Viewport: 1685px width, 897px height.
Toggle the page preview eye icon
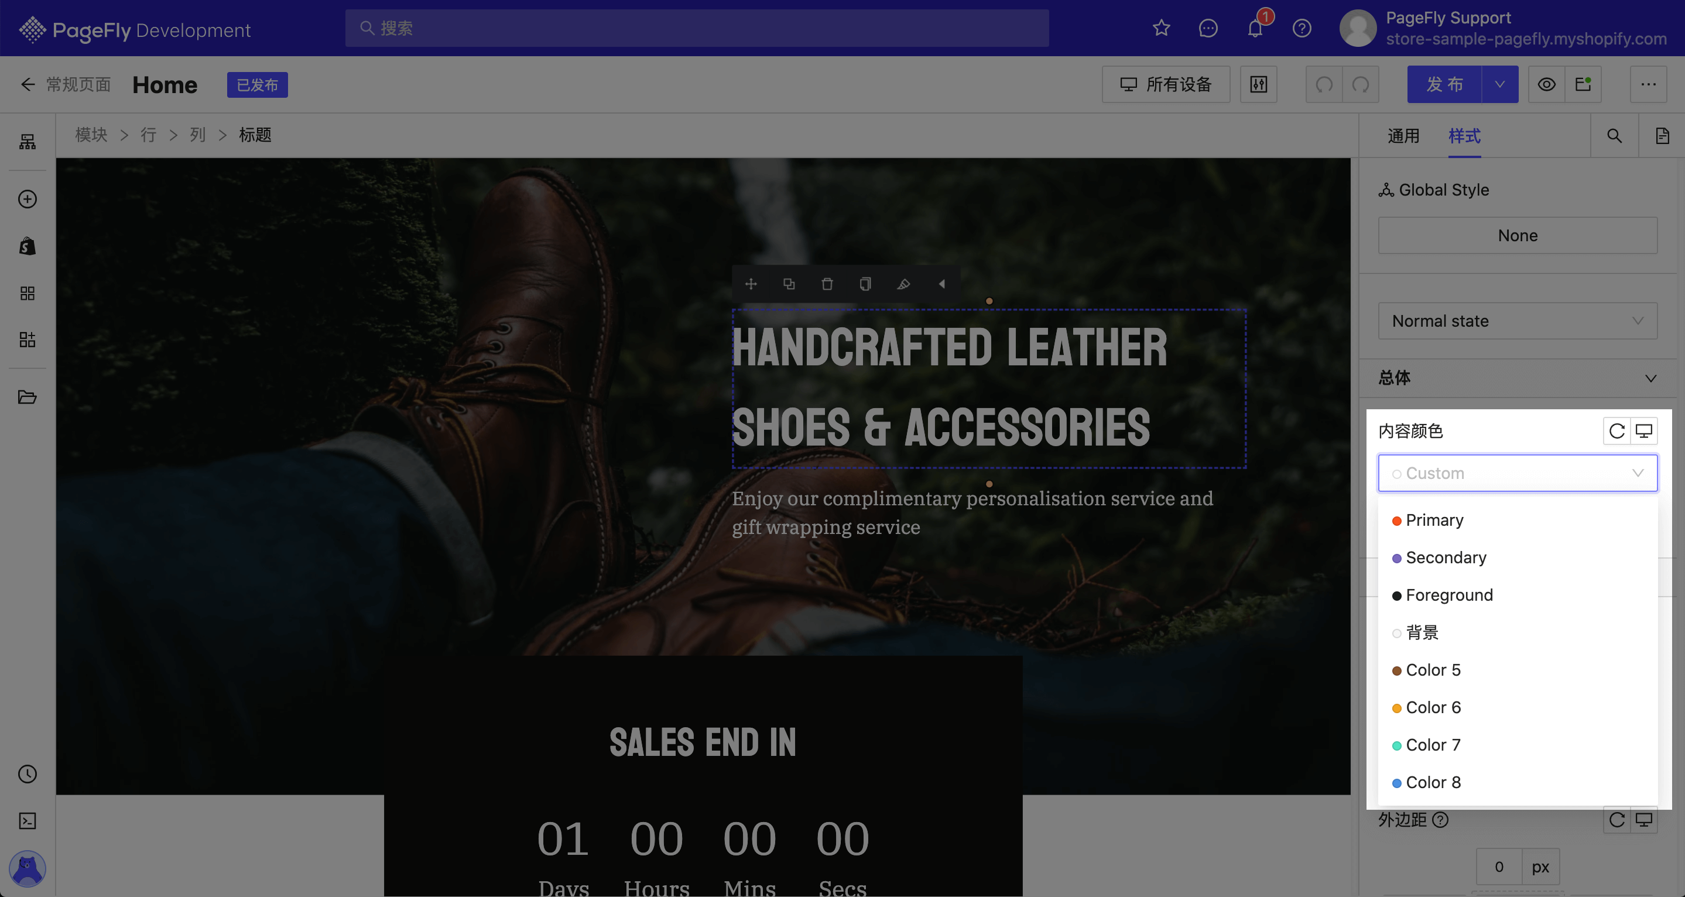click(1546, 84)
